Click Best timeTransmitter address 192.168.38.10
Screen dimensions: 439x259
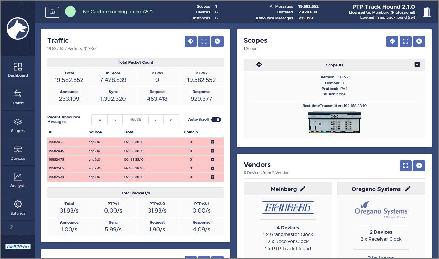coord(355,106)
